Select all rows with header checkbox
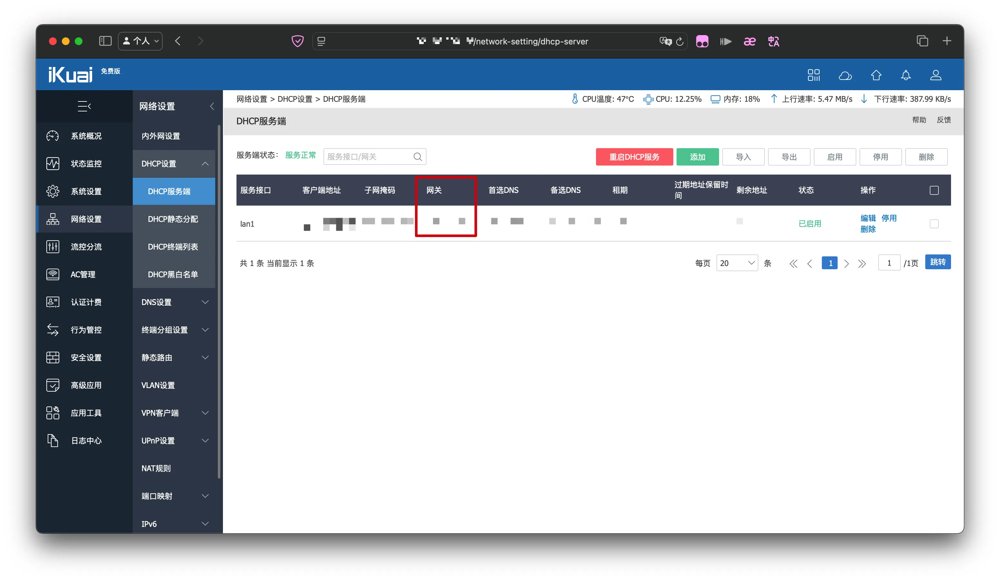This screenshot has width=1000, height=581. point(934,190)
